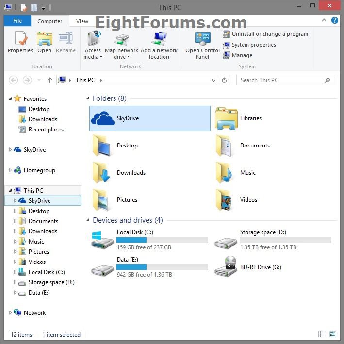Click the Search This PC field
Screen dimensions: 344x344
(x=285, y=80)
